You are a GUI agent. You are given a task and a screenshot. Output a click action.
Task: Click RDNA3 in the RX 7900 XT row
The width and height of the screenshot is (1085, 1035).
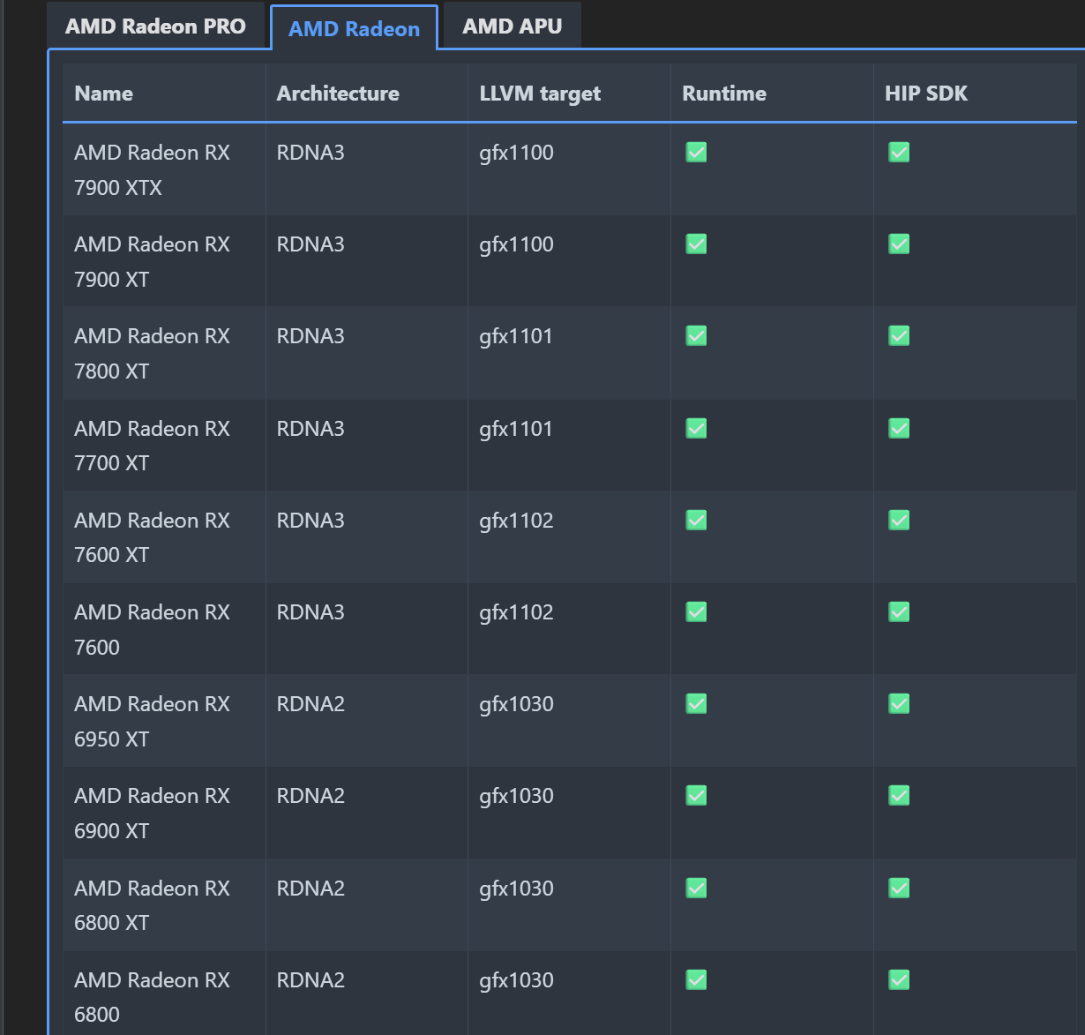click(x=311, y=244)
